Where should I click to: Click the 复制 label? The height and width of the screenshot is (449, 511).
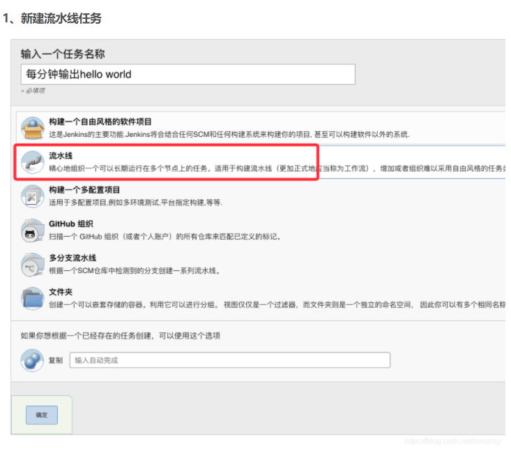[56, 360]
